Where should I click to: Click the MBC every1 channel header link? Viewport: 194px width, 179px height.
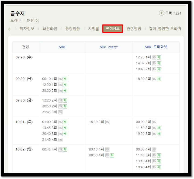click(109, 47)
